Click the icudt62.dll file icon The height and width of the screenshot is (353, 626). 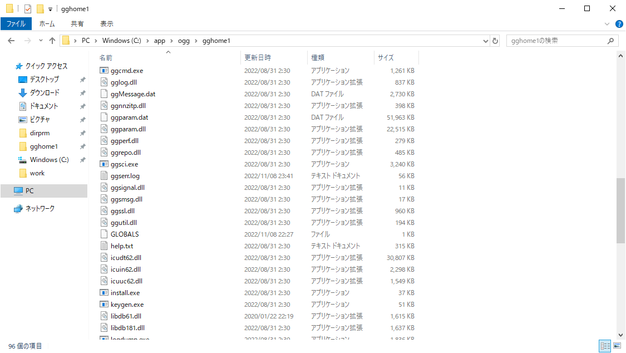point(104,258)
